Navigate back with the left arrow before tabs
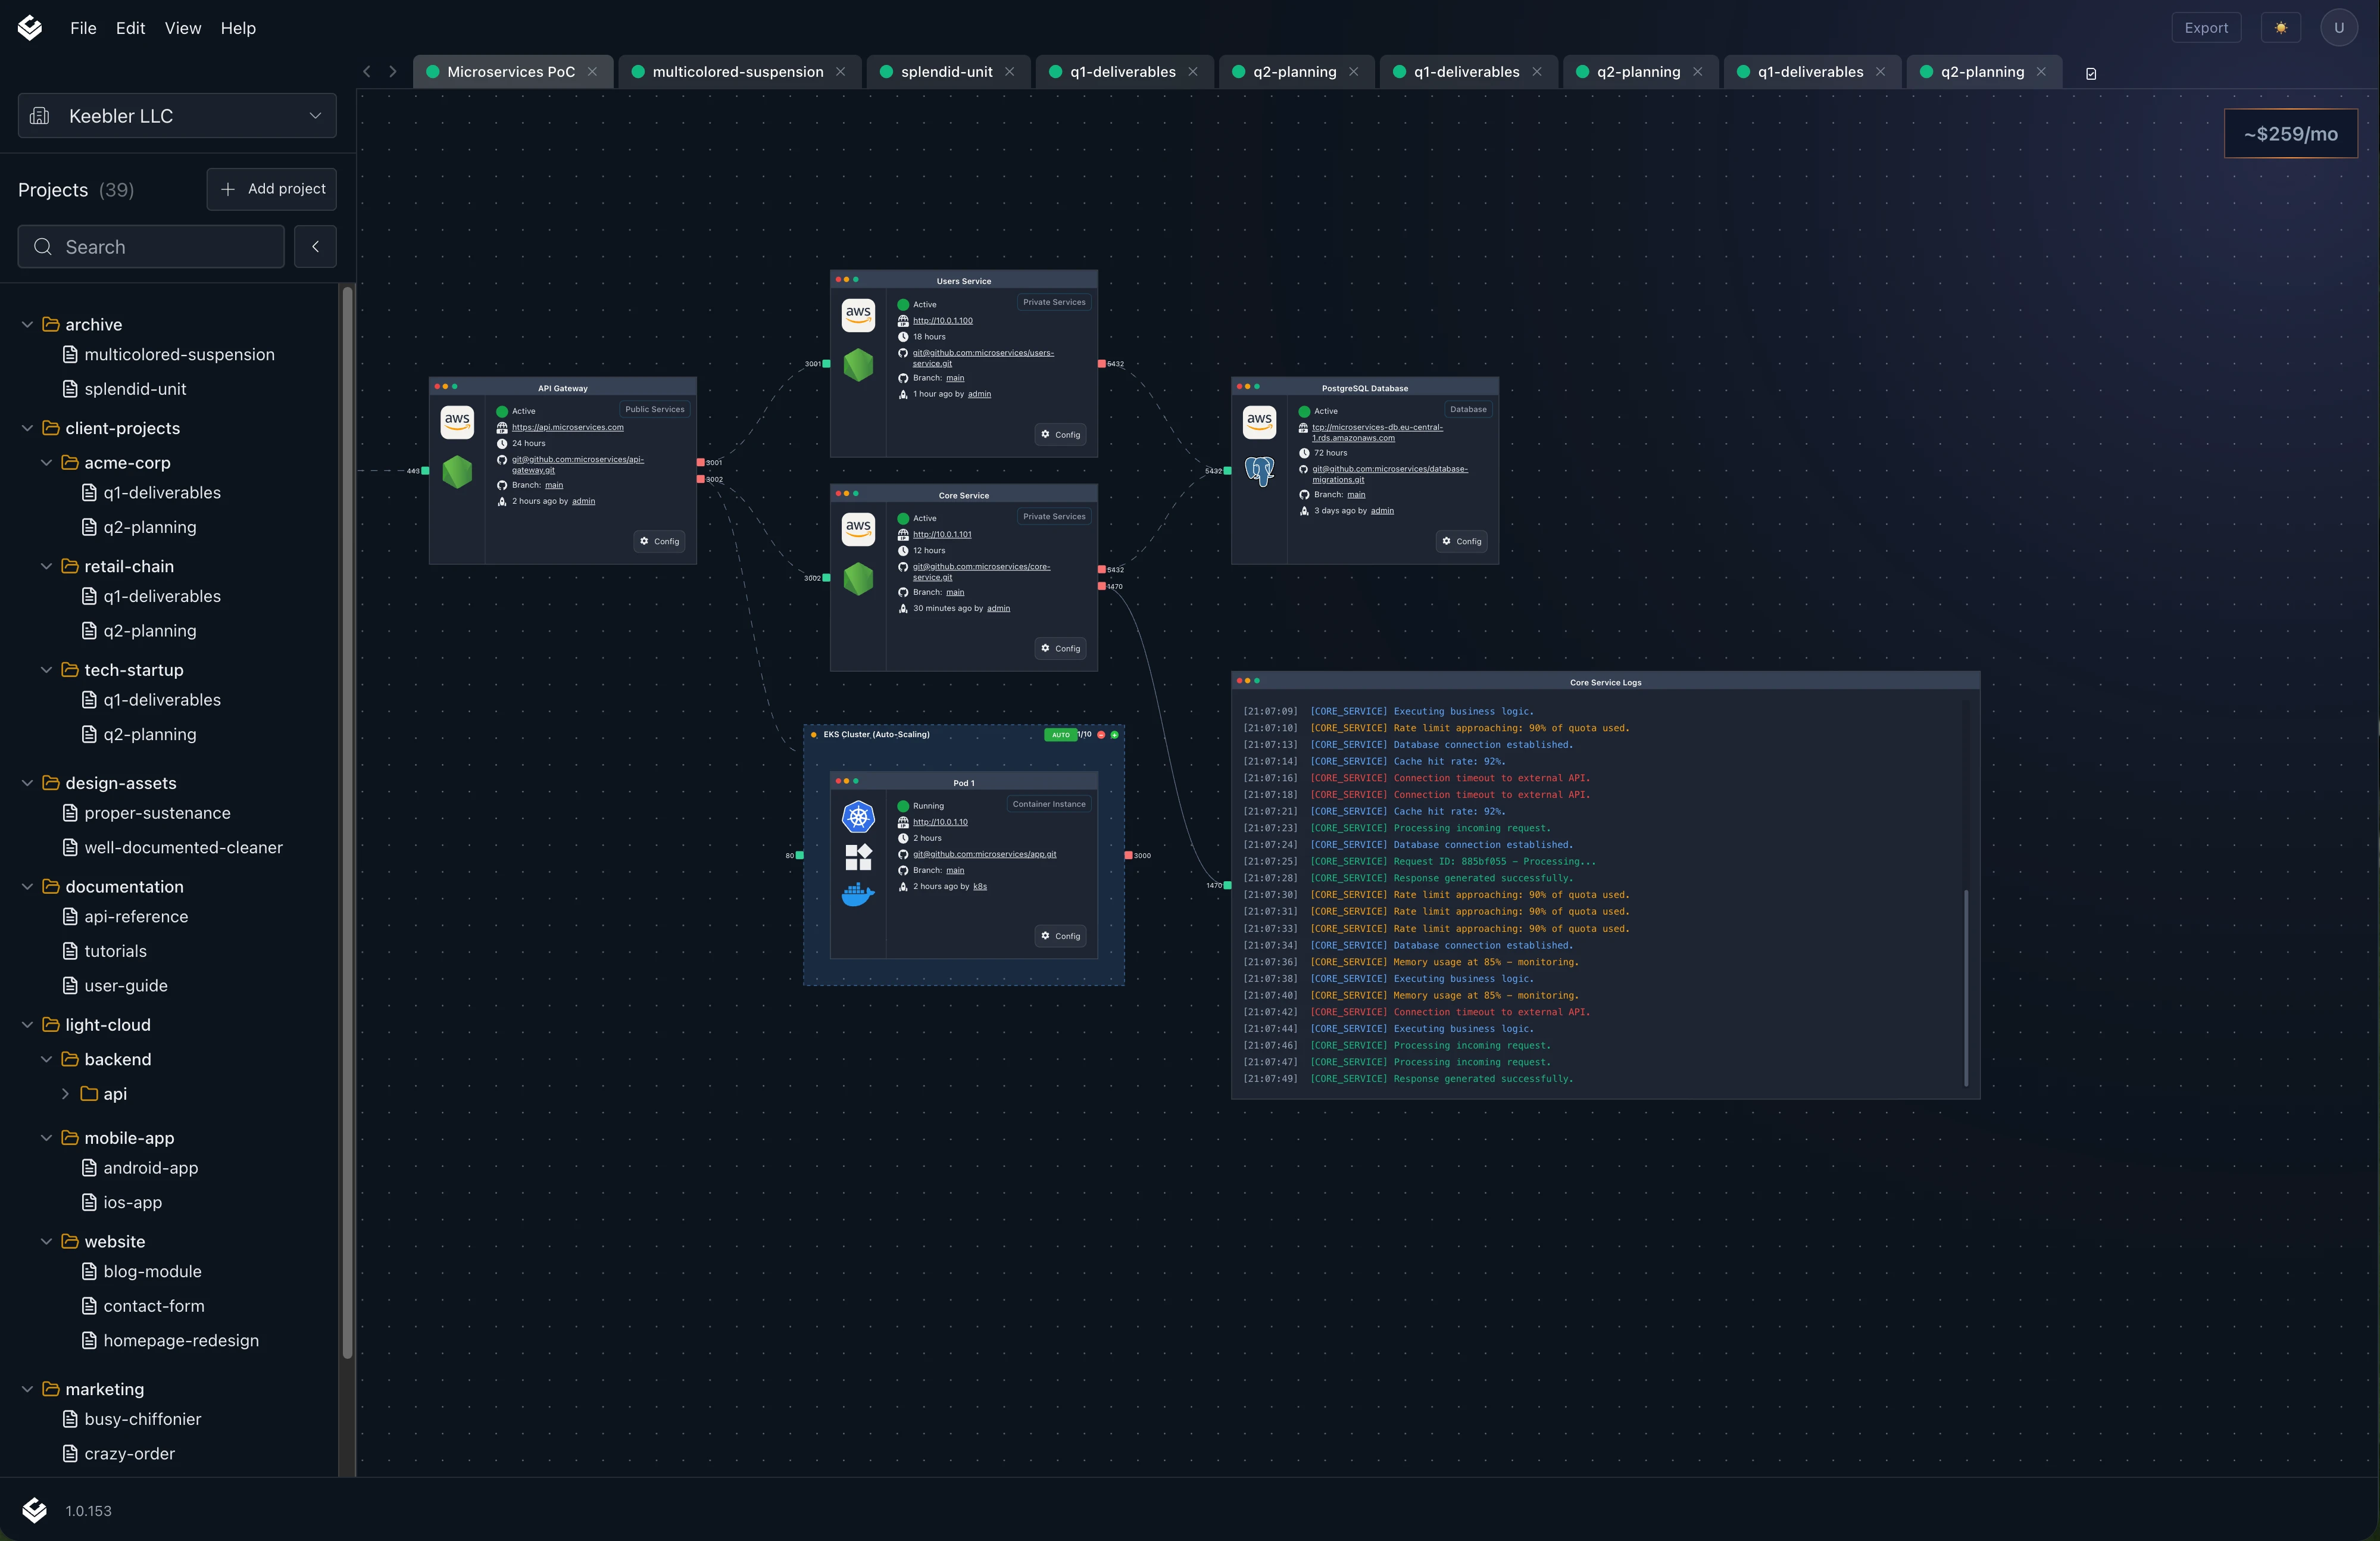 pyautogui.click(x=367, y=72)
